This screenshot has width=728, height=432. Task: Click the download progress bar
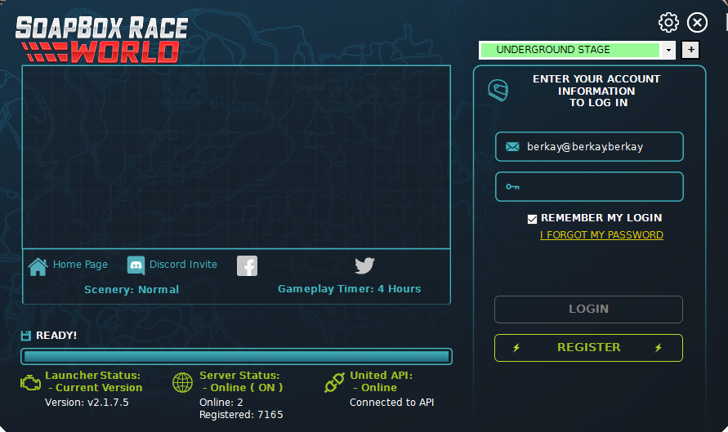pyautogui.click(x=236, y=356)
